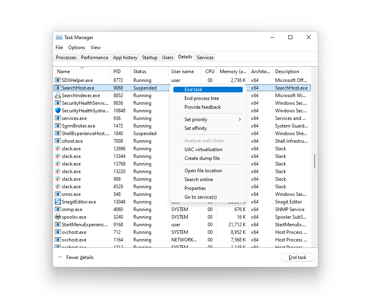Switch to the Users tab

click(168, 58)
